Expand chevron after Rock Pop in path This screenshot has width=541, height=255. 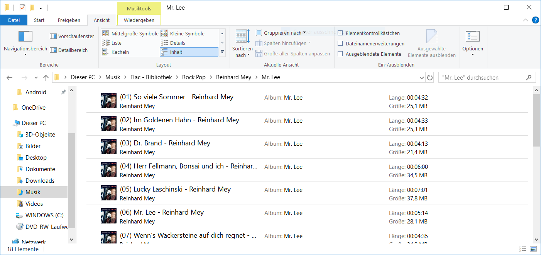[x=211, y=77]
